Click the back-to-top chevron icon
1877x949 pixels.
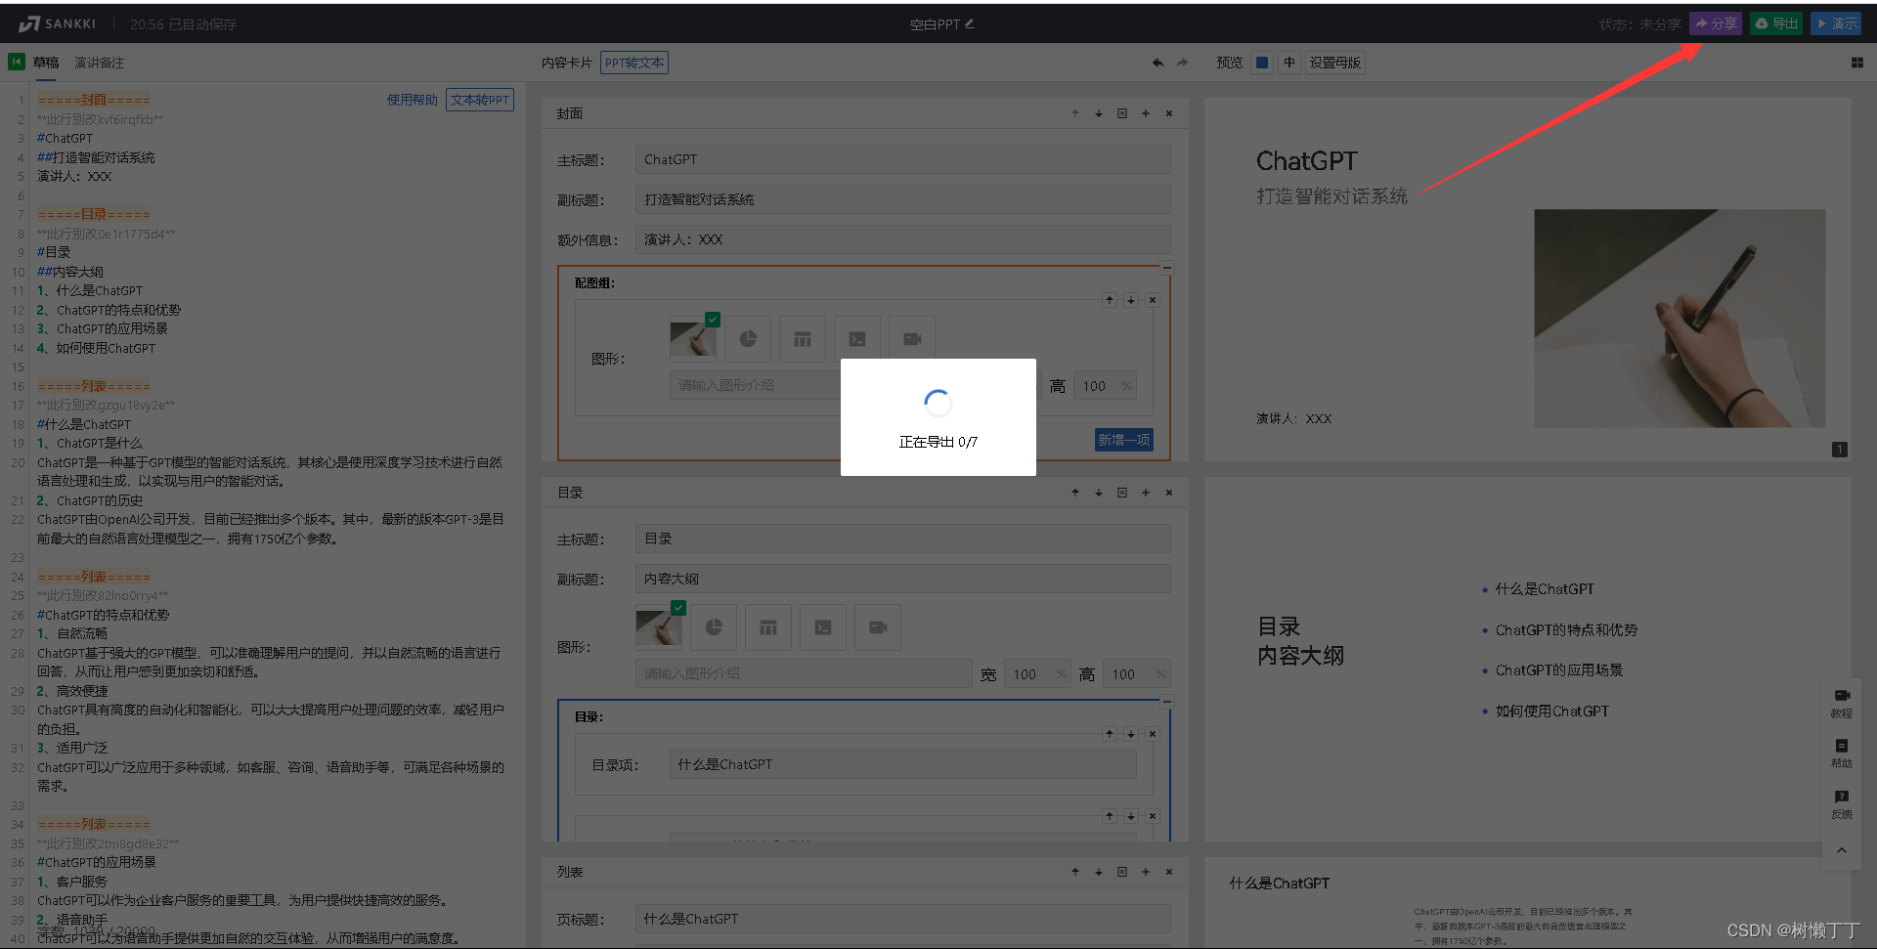pos(1842,850)
